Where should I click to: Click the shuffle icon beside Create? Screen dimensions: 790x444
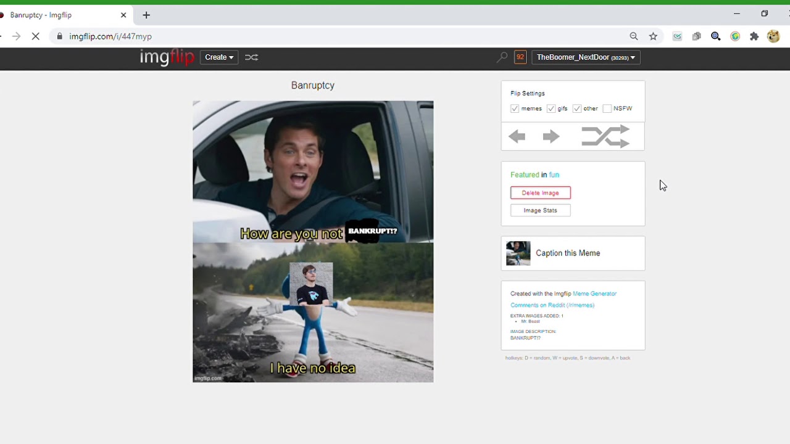251,57
